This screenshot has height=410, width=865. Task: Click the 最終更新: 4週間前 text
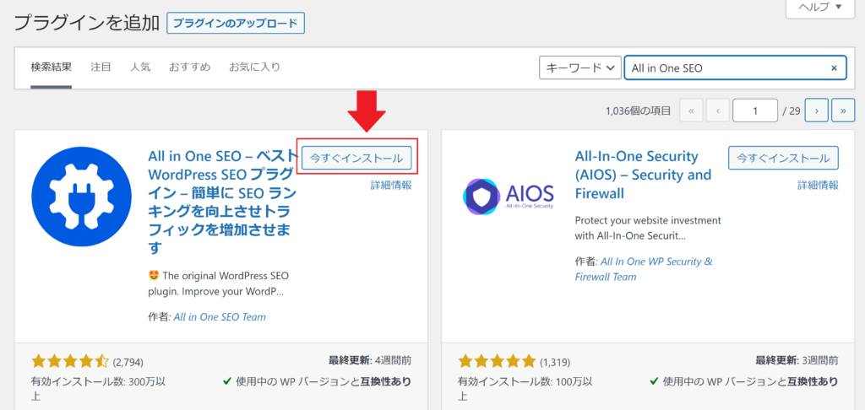(370, 361)
